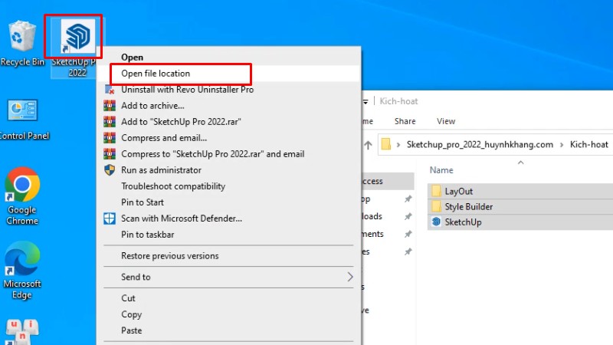
Task: Click the Control Panel desktop icon
Action: click(22, 113)
